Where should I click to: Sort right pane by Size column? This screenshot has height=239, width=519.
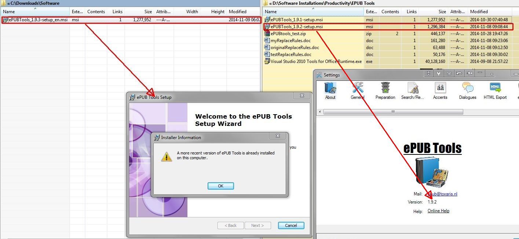433,12
